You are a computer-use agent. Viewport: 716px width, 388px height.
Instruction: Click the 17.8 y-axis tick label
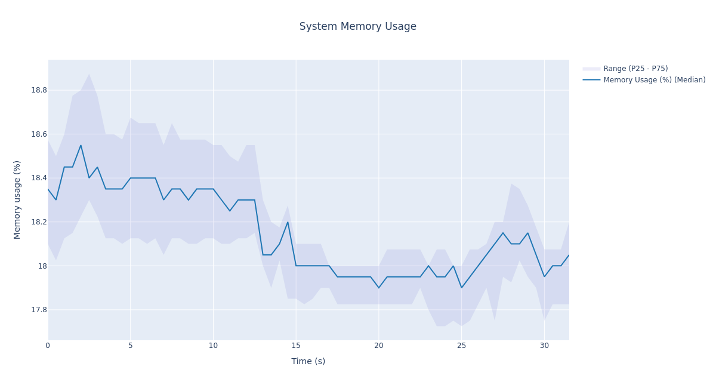click(39, 310)
